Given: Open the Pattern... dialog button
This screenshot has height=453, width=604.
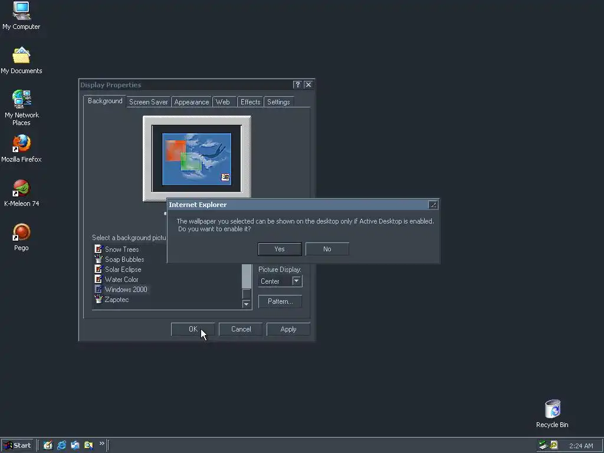Looking at the screenshot, I should 280,301.
